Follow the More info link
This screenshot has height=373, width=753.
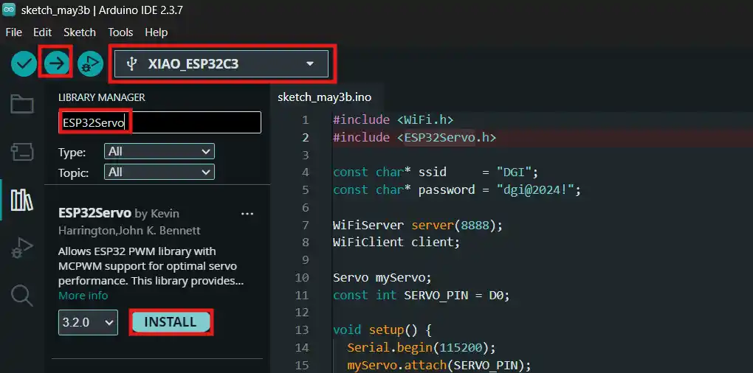coord(83,296)
